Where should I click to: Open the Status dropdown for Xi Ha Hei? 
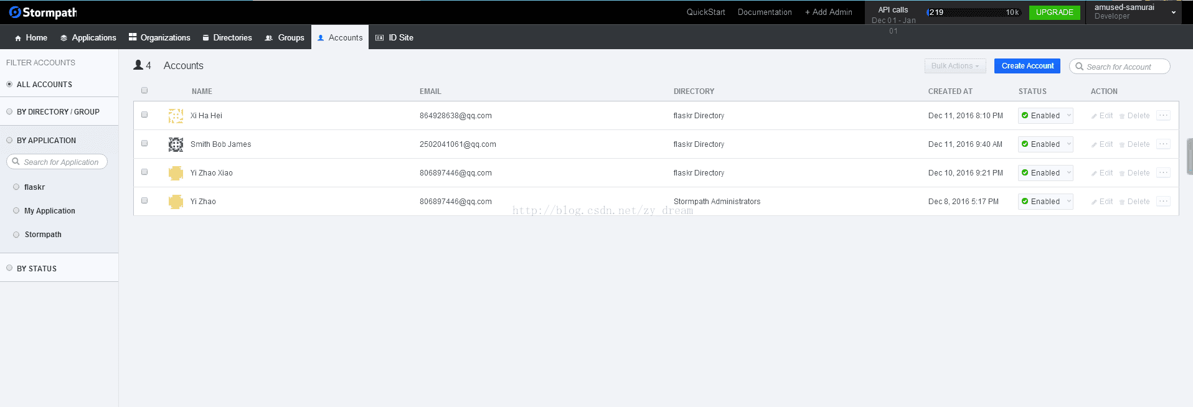[1045, 116]
